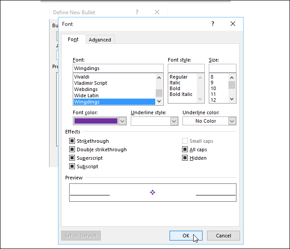The width and height of the screenshot is (290, 249).
Task: Toggle the Strikethrough checkbox
Action: [72, 141]
